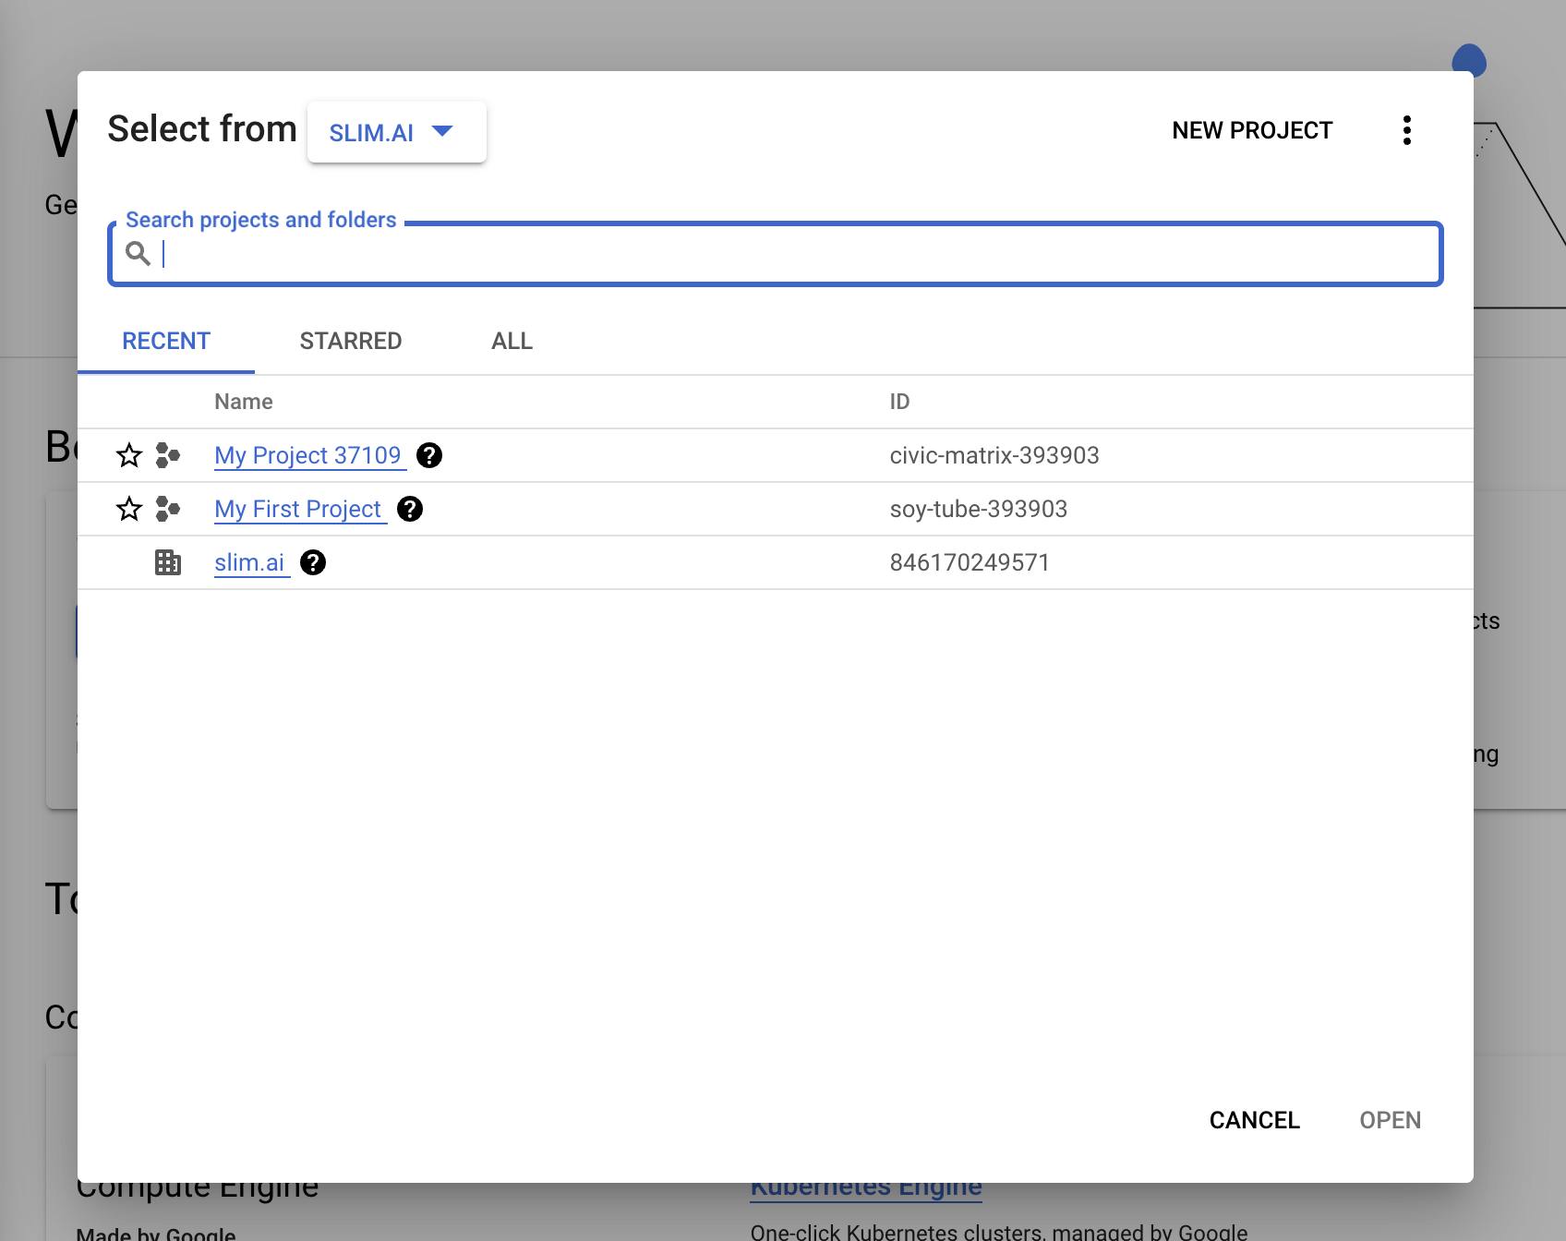Star My First Project
This screenshot has height=1241, width=1566.
tap(129, 509)
